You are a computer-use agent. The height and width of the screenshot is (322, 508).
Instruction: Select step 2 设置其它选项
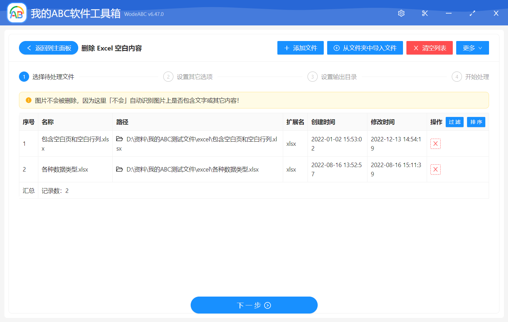tap(169, 77)
